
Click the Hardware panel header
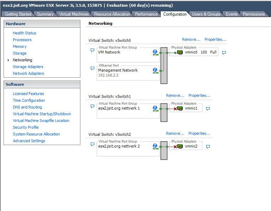click(42, 24)
